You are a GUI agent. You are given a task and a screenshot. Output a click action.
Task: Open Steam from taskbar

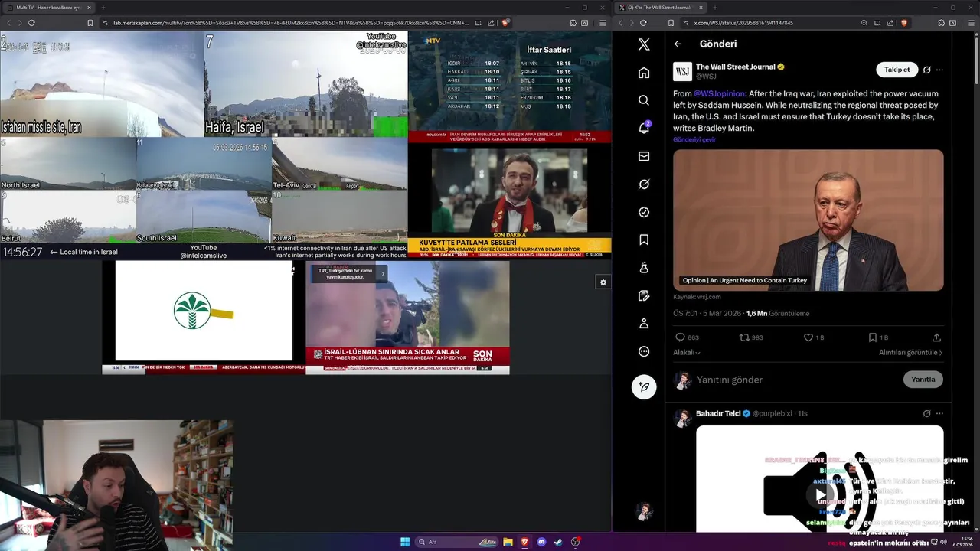tap(558, 542)
